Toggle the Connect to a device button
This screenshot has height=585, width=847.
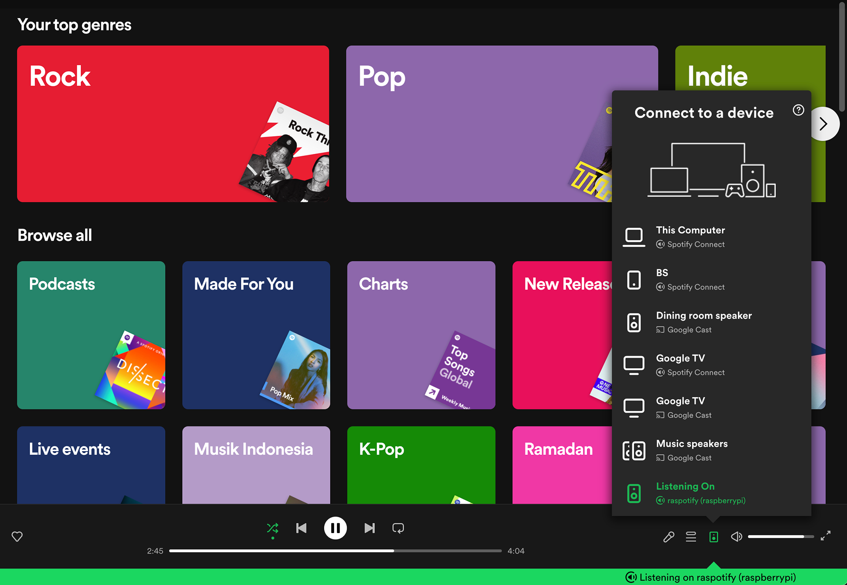[714, 537]
